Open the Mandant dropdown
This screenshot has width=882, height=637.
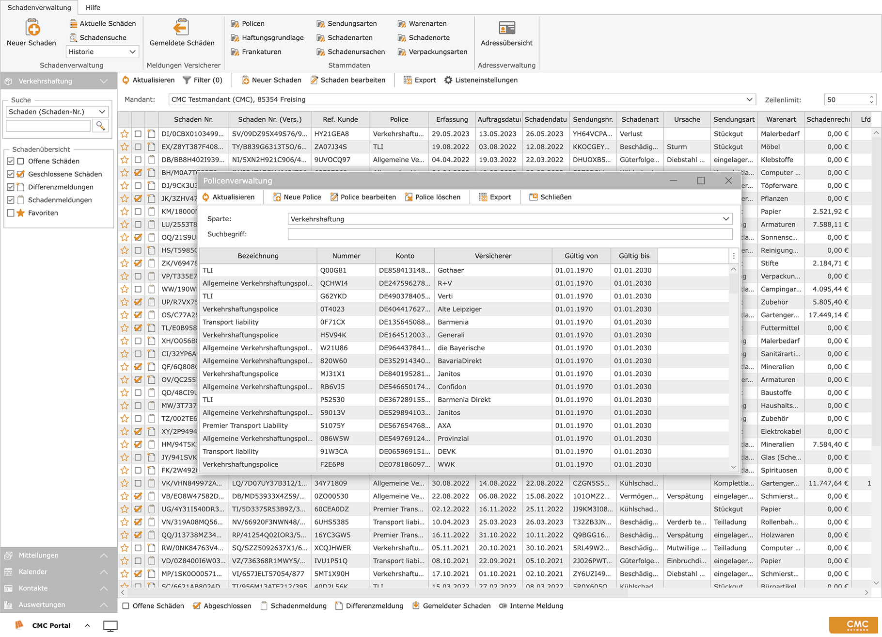click(462, 99)
